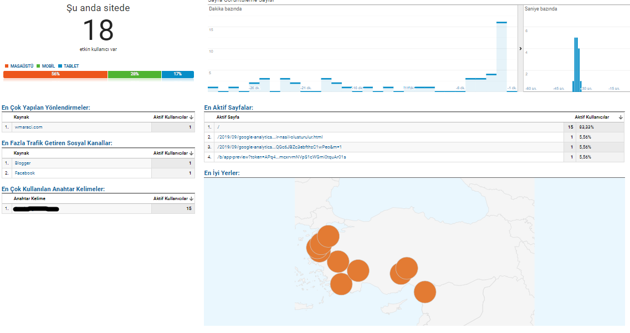Click the En Çok Yapılan Yönlendirmeler widget title

pyautogui.click(x=46, y=107)
